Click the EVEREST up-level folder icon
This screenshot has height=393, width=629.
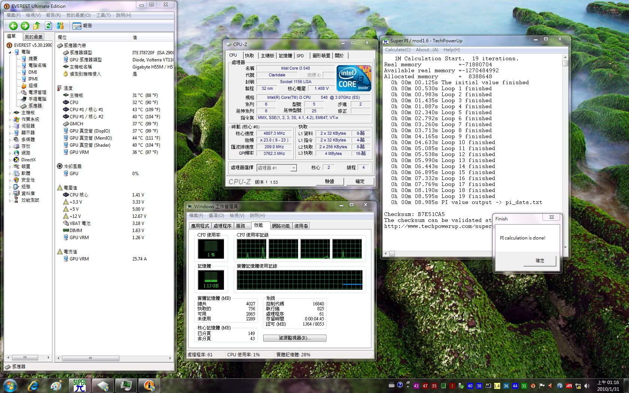coord(37,26)
